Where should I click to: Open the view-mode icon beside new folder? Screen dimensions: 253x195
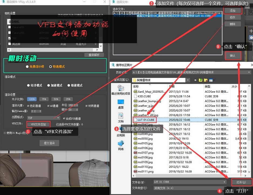211,80
